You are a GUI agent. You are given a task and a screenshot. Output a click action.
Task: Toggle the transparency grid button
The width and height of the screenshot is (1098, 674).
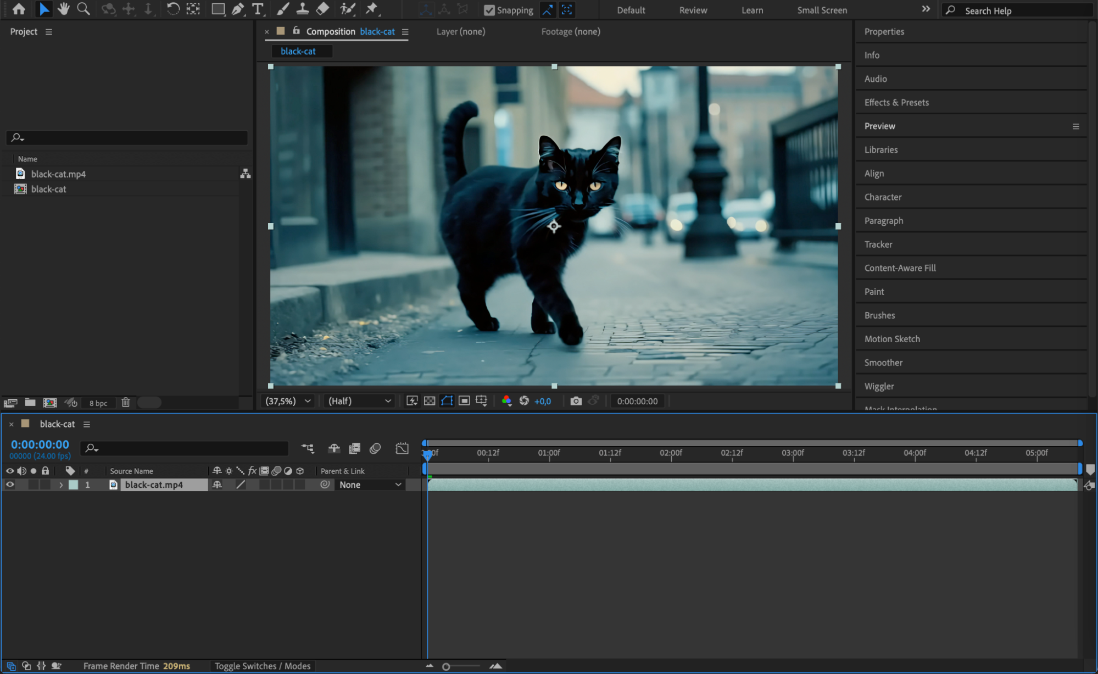[430, 401]
